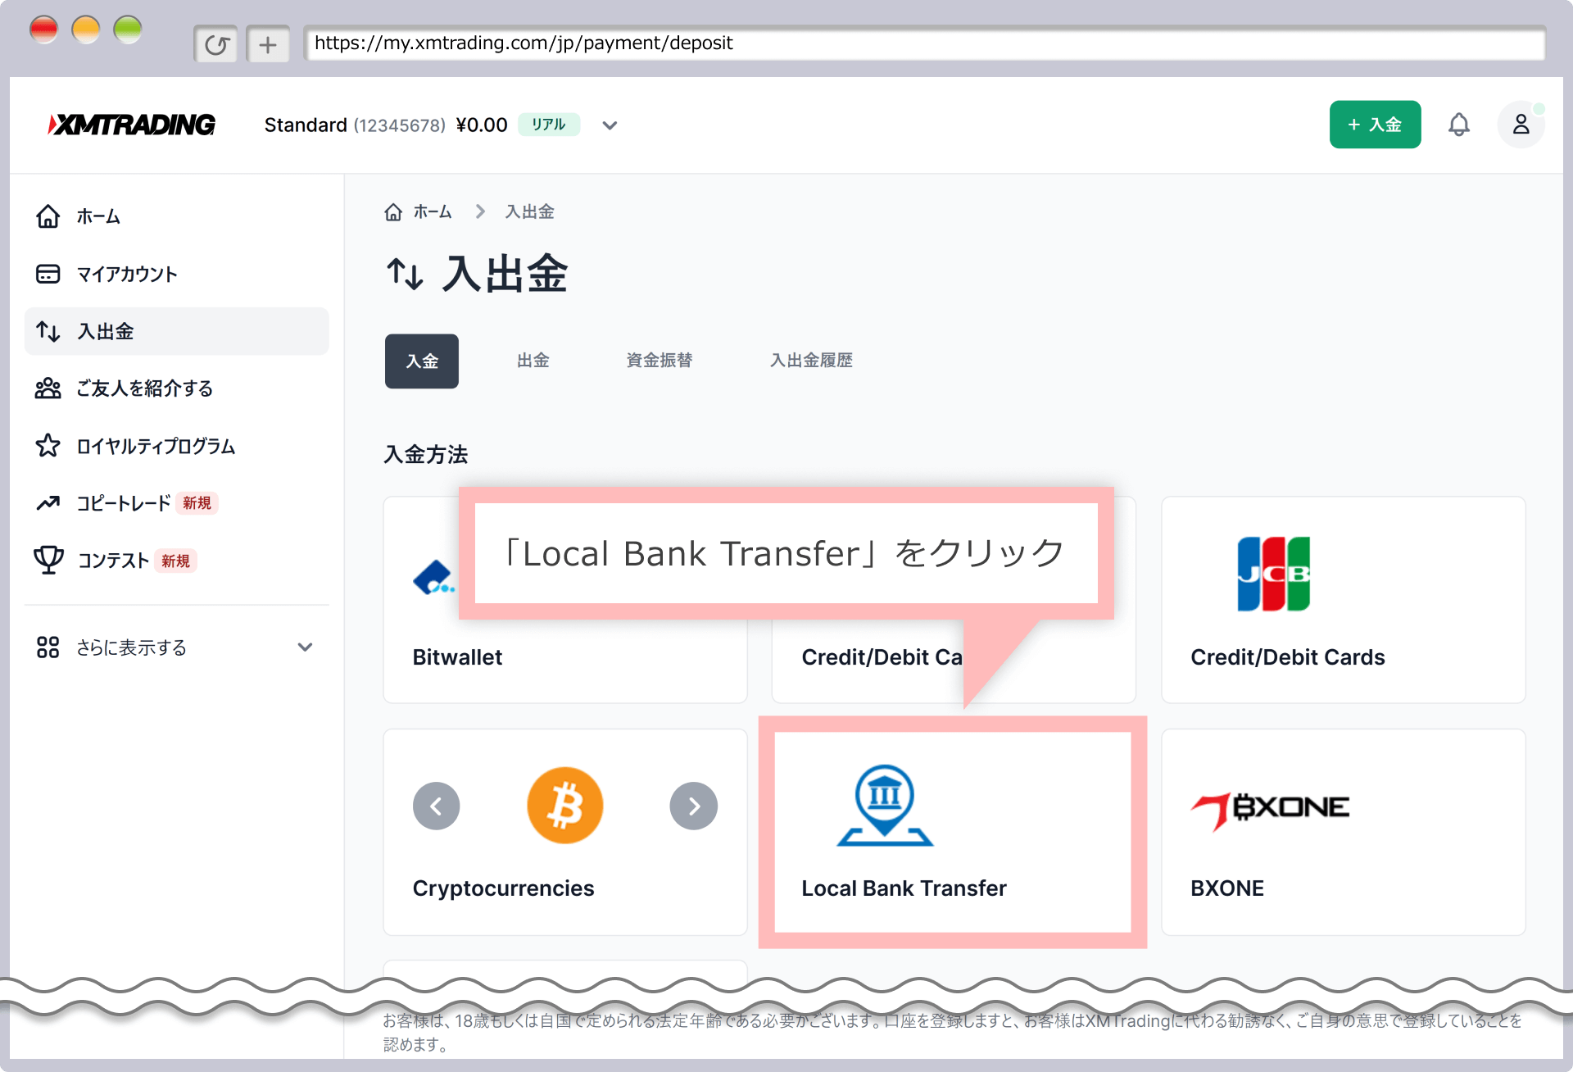Click the green ＋入金 button
The height and width of the screenshot is (1072, 1573).
pos(1375,125)
